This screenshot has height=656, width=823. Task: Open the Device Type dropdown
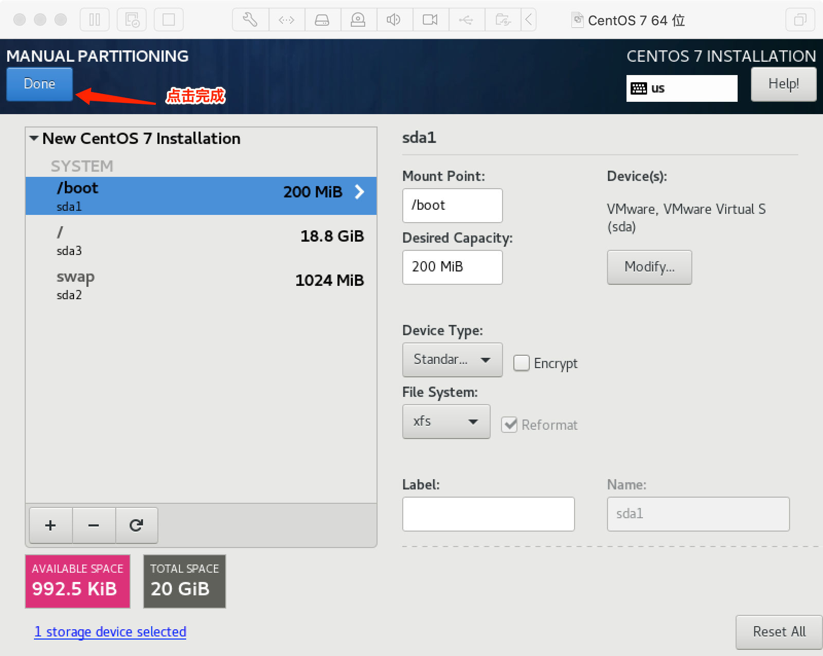pos(453,359)
